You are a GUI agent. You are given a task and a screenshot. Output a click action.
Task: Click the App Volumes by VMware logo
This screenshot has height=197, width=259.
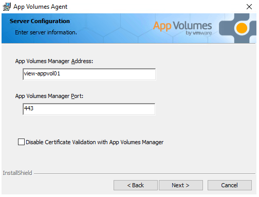(x=182, y=28)
